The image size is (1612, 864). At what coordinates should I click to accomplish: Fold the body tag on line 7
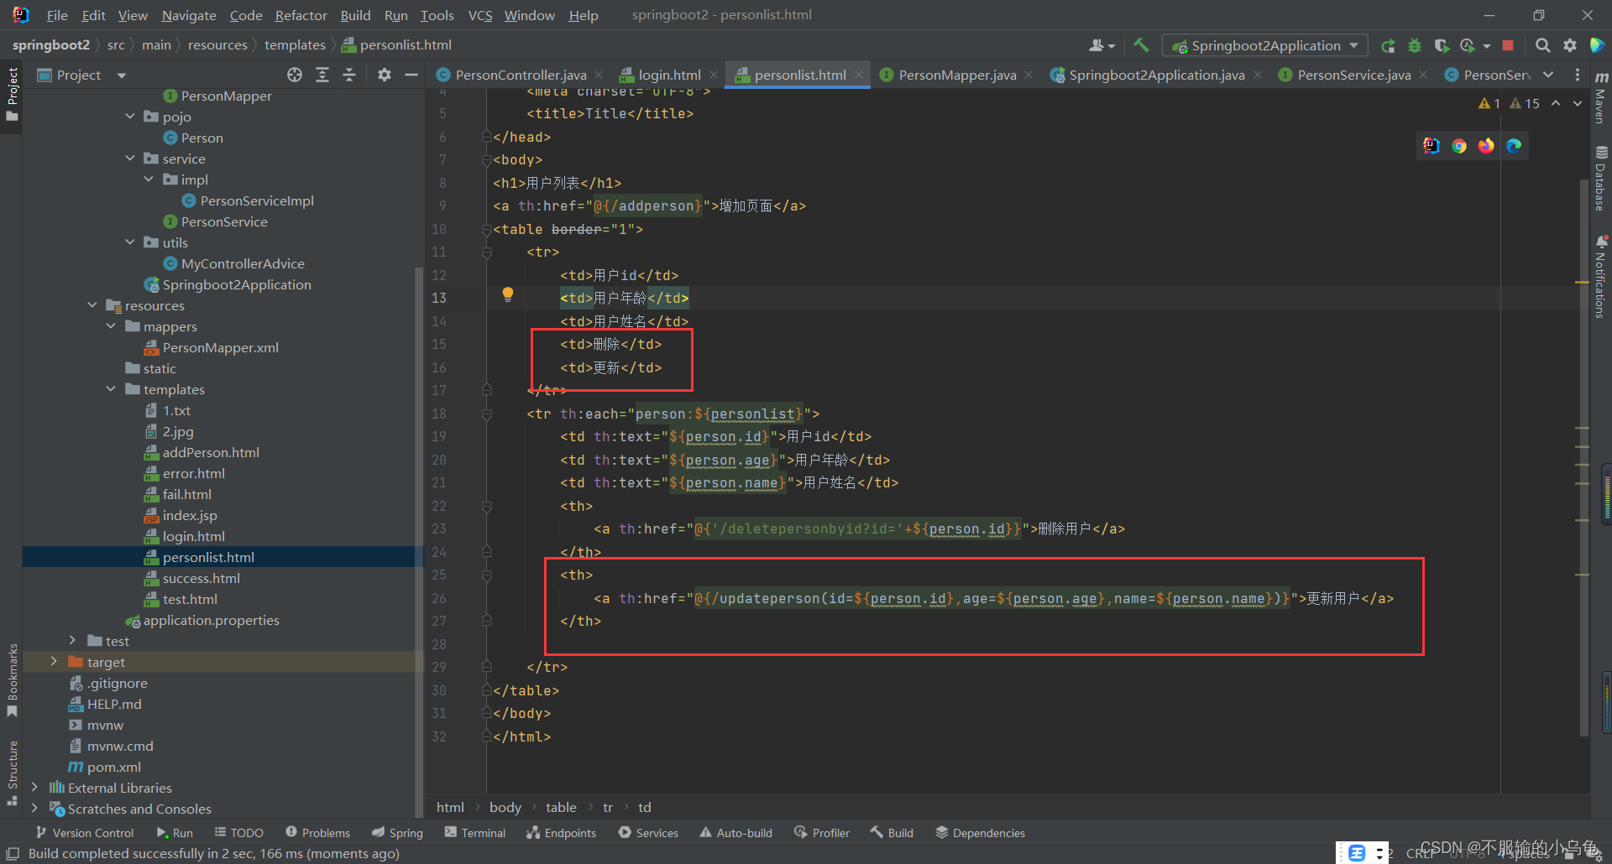pos(486,159)
